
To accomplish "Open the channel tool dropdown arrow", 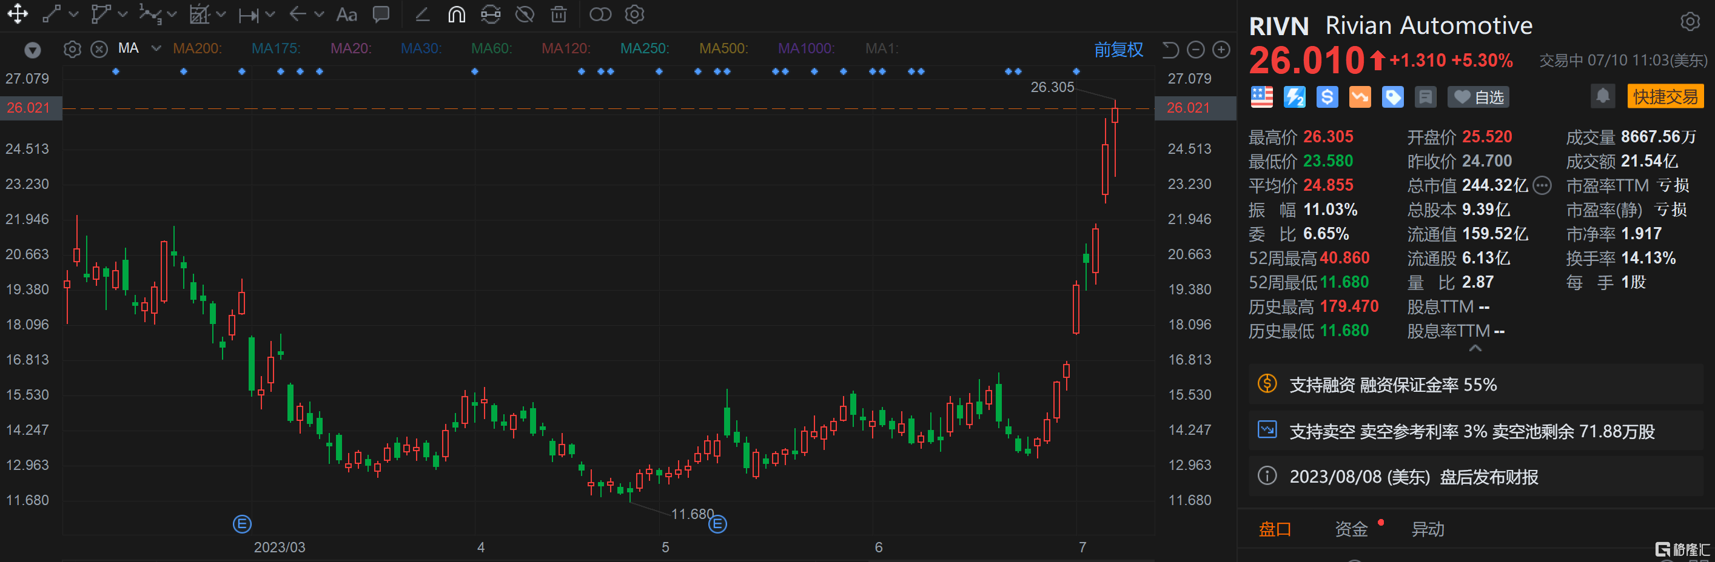I will point(221,15).
